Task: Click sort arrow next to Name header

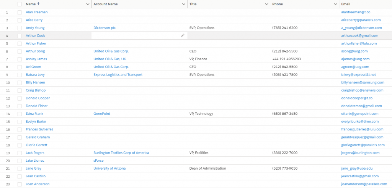Action: point(38,4)
